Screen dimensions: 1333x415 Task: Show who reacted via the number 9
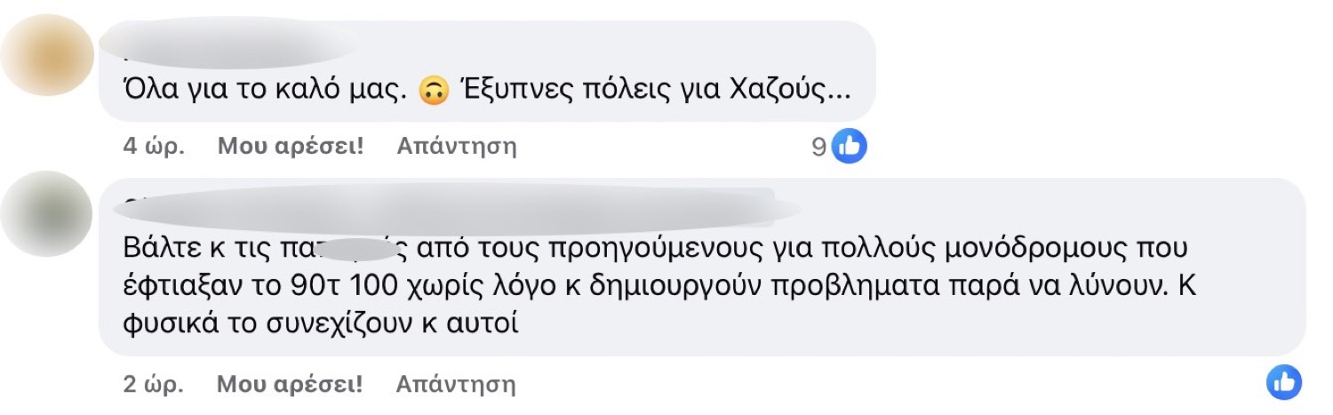818,147
